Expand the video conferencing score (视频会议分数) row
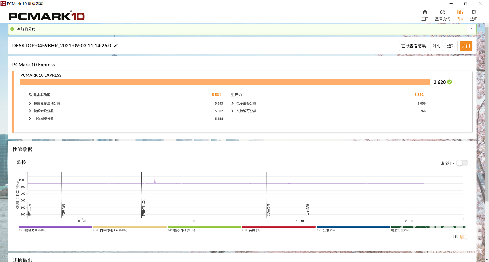 point(30,111)
